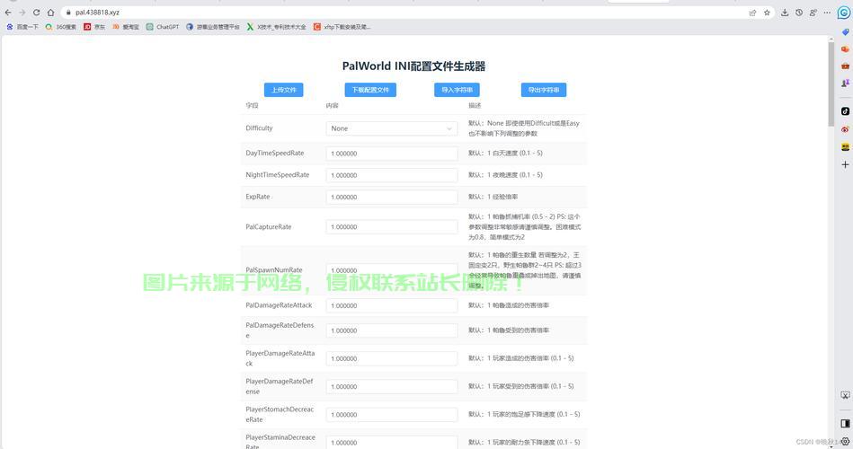This screenshot has height=449, width=853.
Task: Click the browser forward arrow
Action: 22,13
